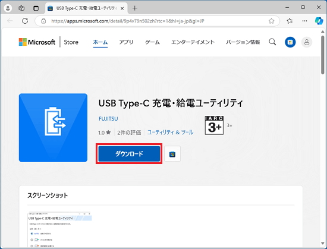Click the vertical scrollbar thumb
The width and height of the screenshot is (327, 249).
click(x=323, y=55)
